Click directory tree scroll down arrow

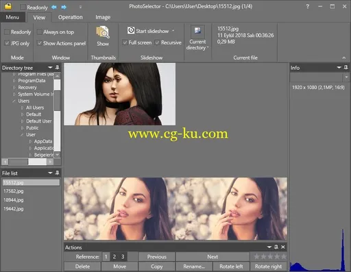point(58,155)
